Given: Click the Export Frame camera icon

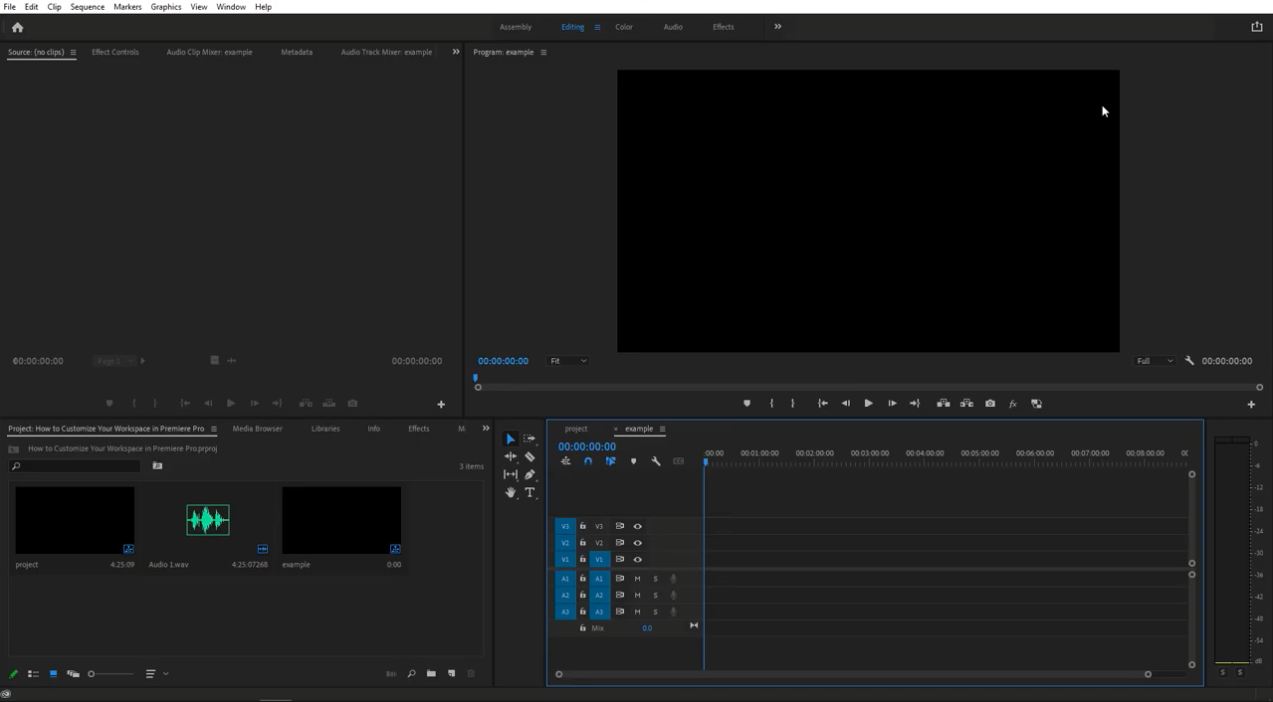Looking at the screenshot, I should point(990,404).
